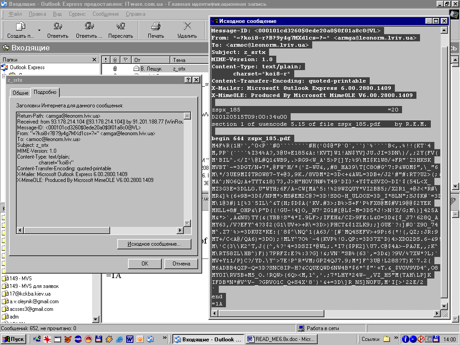Screen dimensions: 460x345
Task: Click headers box horizontal scroll right arrow
Action: click(x=180, y=230)
